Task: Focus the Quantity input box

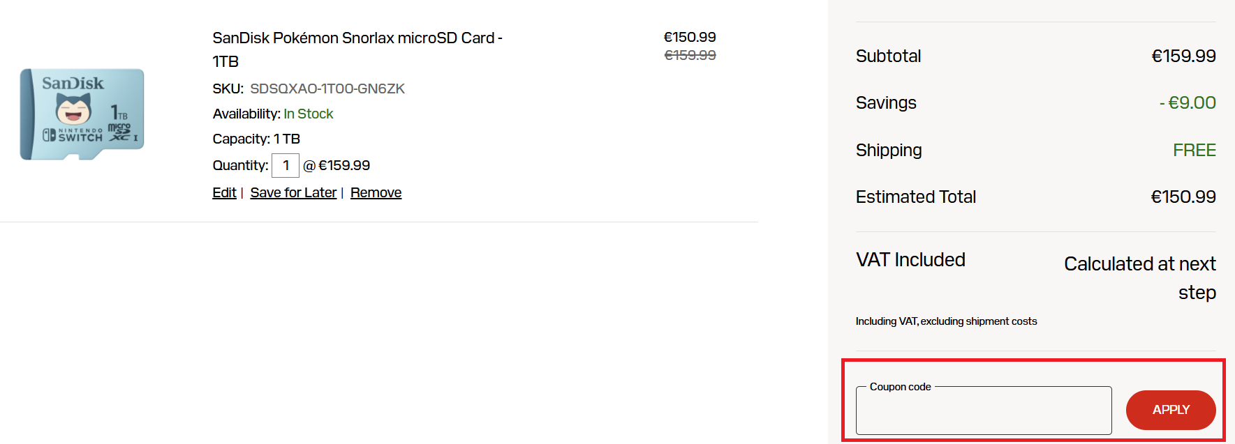Action: pyautogui.click(x=286, y=166)
